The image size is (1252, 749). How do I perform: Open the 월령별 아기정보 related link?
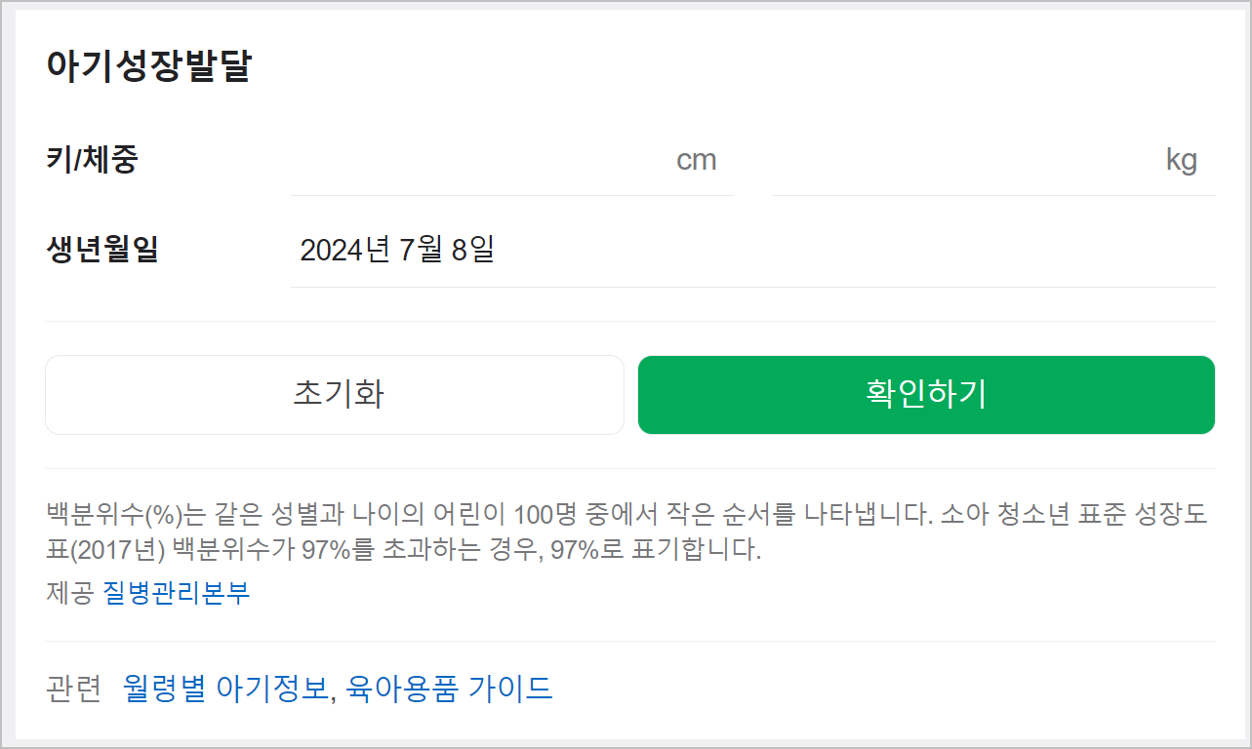(x=226, y=689)
